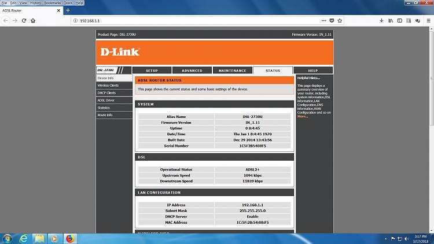Open the Windows Start button
Screen dimensions: 434x244
click(7, 238)
